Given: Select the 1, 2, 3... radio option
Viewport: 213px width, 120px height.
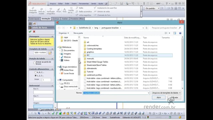Looking at the screenshot, I should click(x=36, y=76).
